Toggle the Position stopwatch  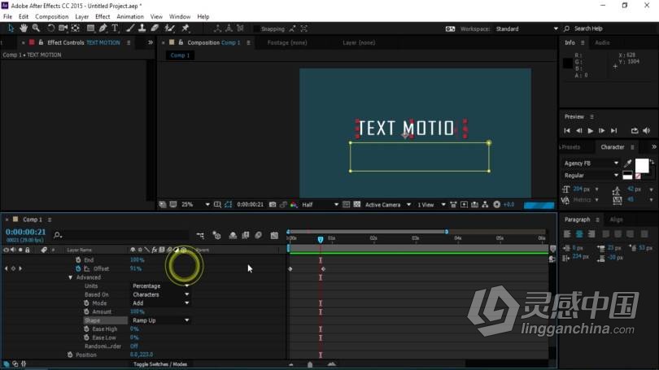click(x=70, y=355)
